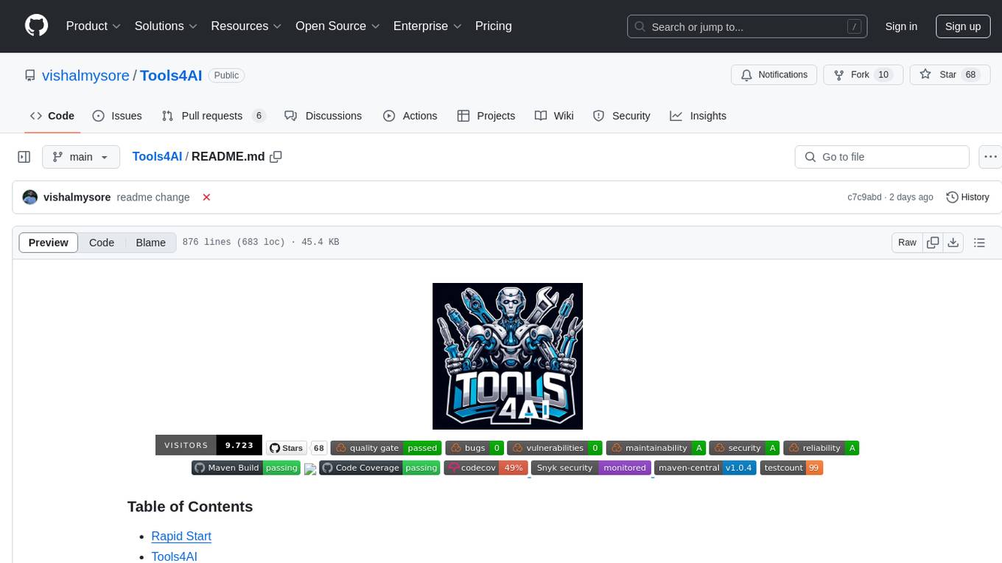Viewport: 1002px width, 563px height.
Task: Switch to the Discussions tab
Action: [x=323, y=116]
